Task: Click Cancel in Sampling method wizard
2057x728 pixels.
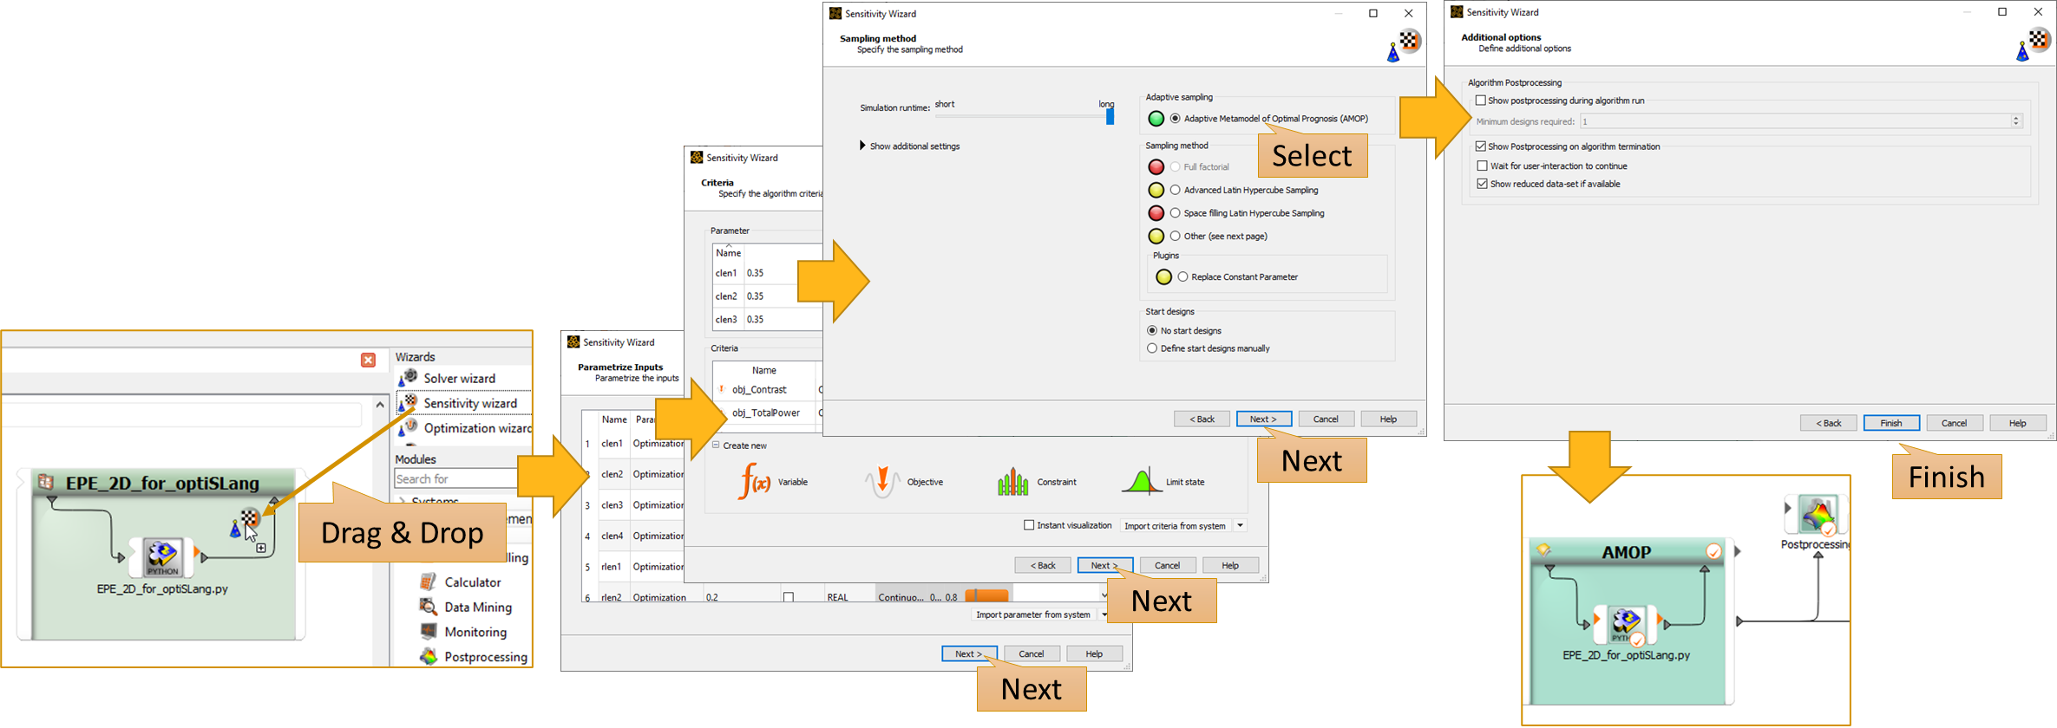Action: pyautogui.click(x=1326, y=419)
